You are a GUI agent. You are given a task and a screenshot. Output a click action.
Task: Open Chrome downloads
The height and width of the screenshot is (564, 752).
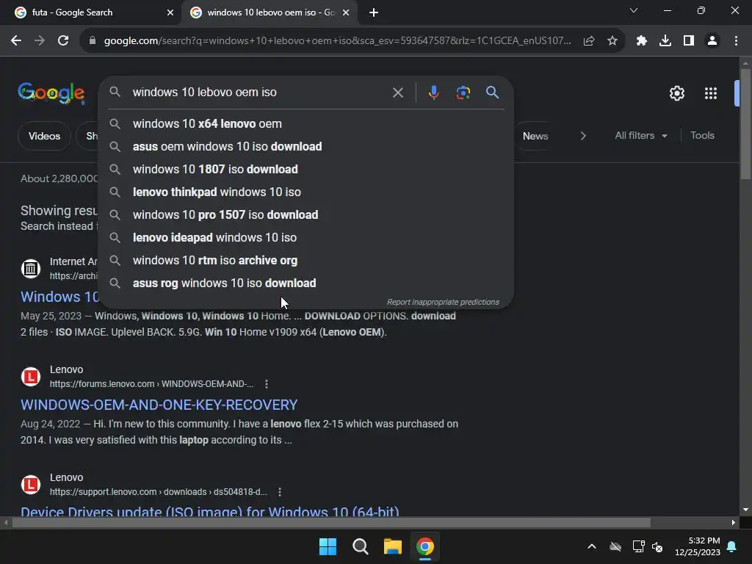point(665,41)
